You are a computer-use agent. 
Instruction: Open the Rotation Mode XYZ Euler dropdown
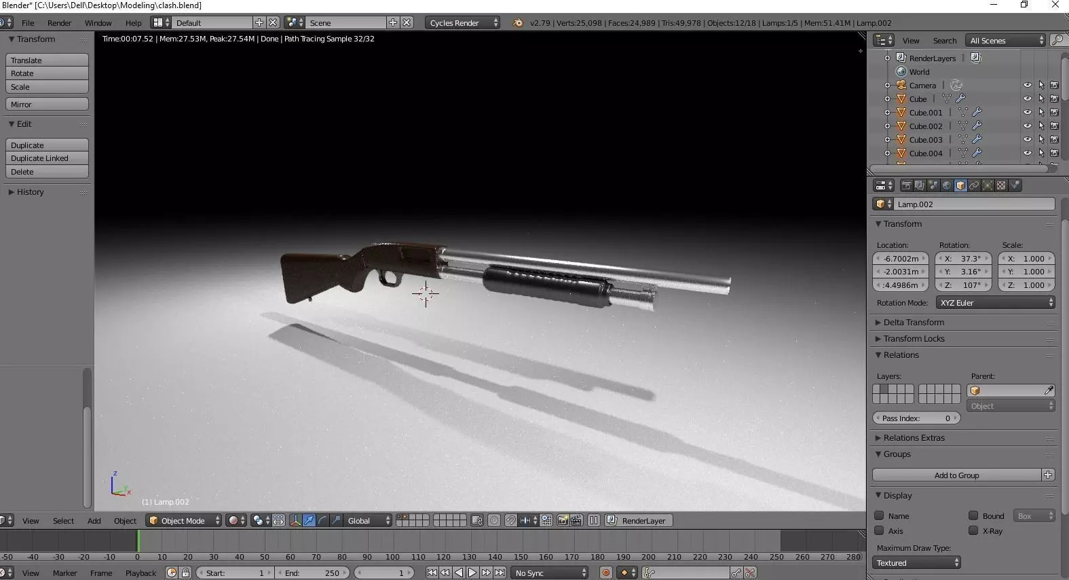996,302
